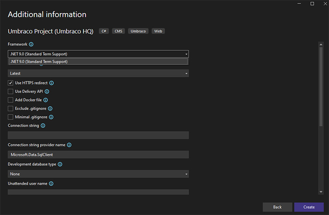Check the Add Docker file option

pos(10,100)
